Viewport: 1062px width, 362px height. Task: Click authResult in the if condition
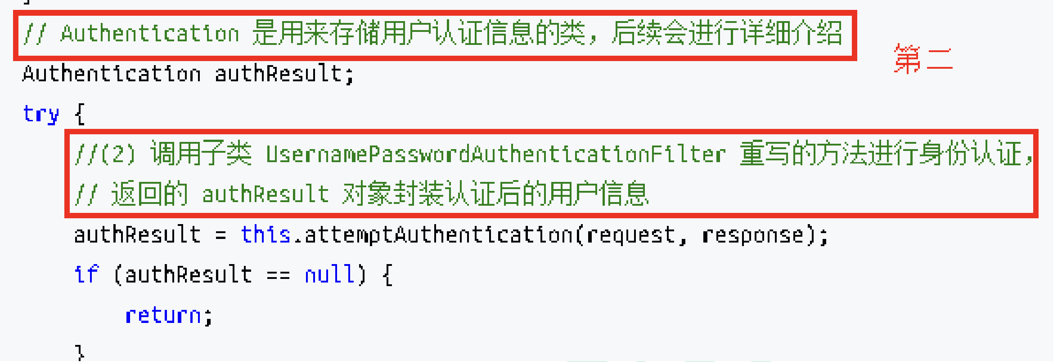click(188, 274)
